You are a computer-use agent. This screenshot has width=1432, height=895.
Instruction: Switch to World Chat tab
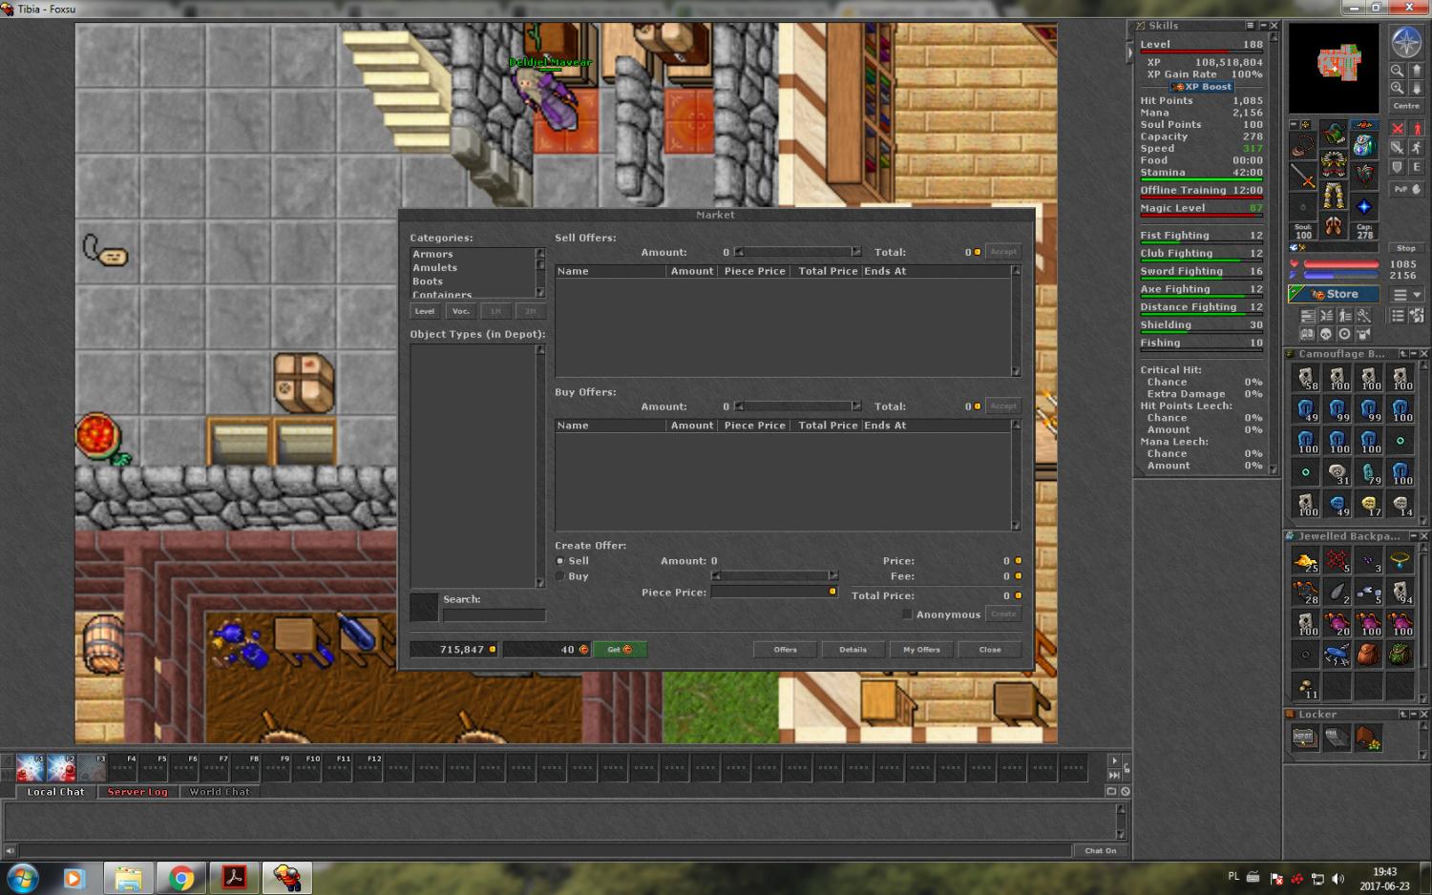(x=220, y=792)
